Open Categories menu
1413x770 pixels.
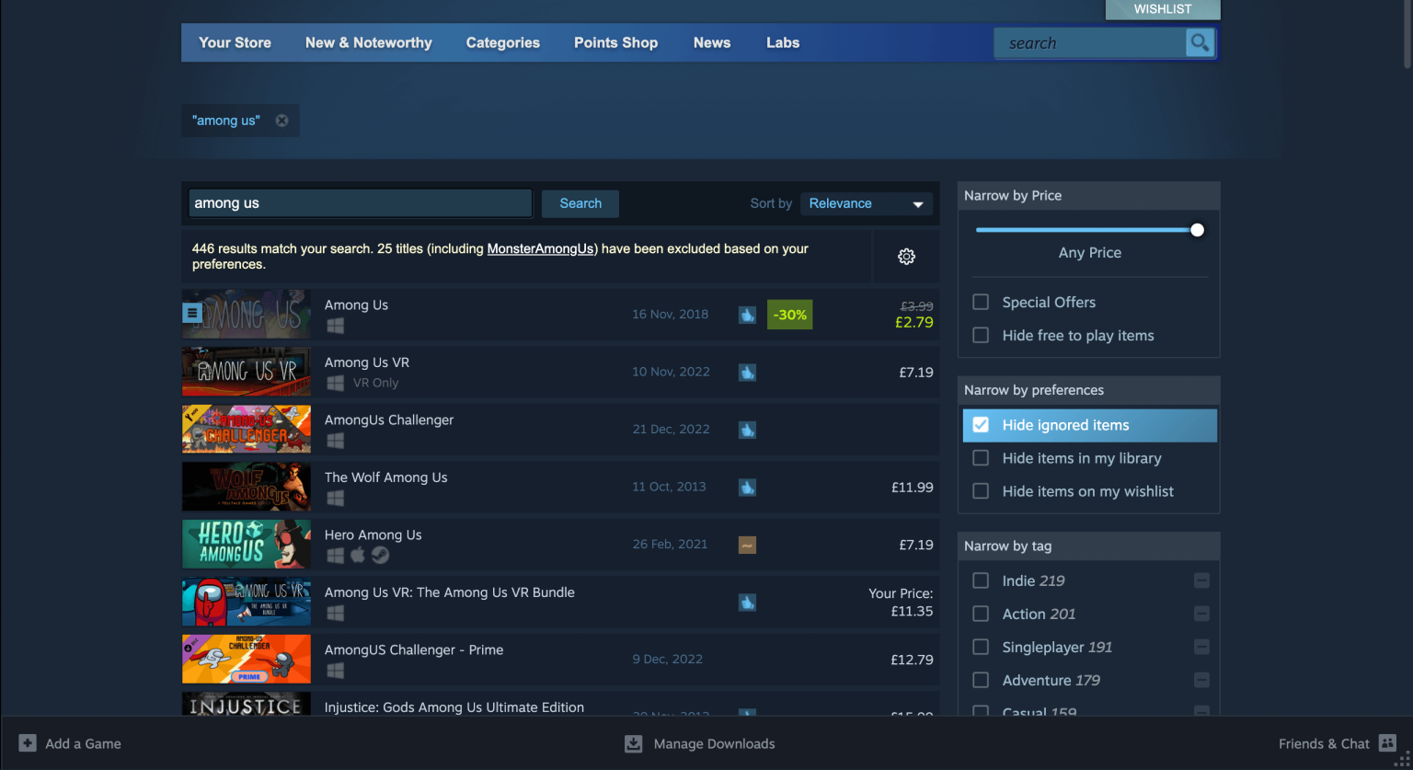coord(503,42)
